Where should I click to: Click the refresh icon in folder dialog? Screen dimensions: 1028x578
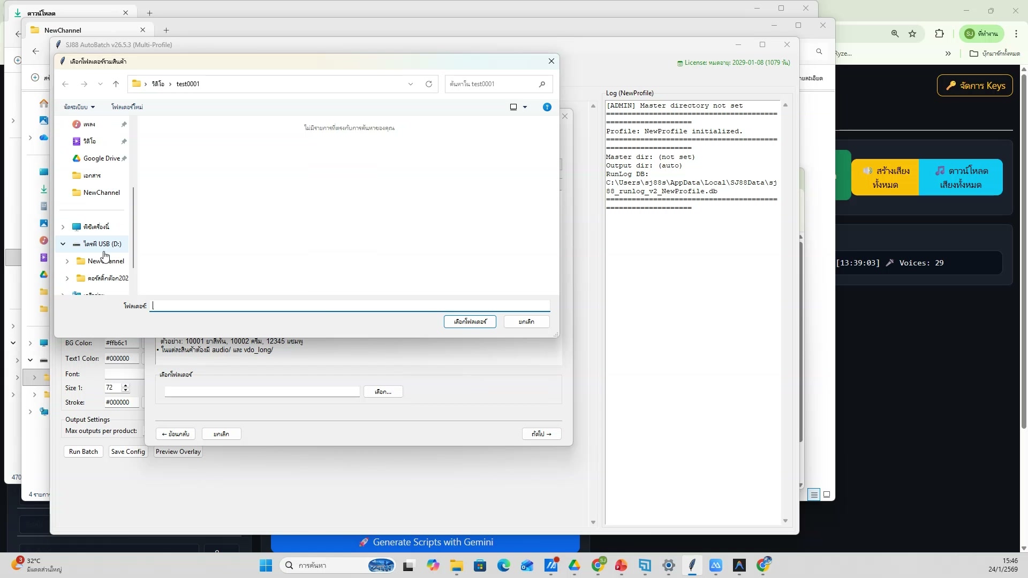(428, 84)
